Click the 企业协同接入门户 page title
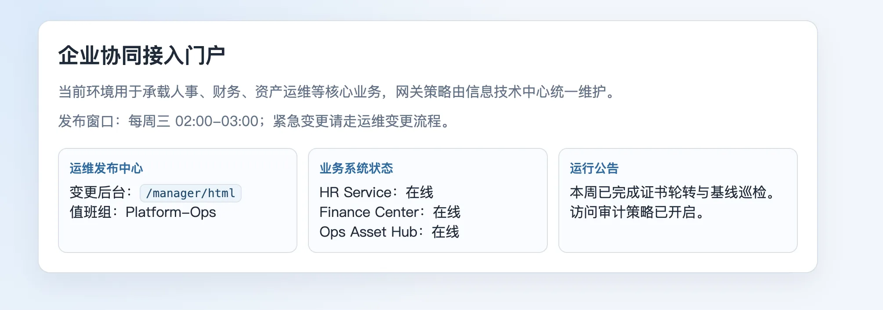Image resolution: width=883 pixels, height=310 pixels. (141, 56)
